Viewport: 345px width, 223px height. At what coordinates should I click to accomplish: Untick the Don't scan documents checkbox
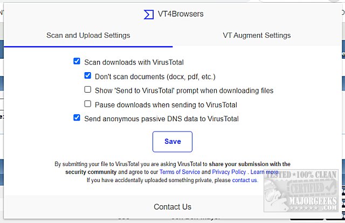88,76
